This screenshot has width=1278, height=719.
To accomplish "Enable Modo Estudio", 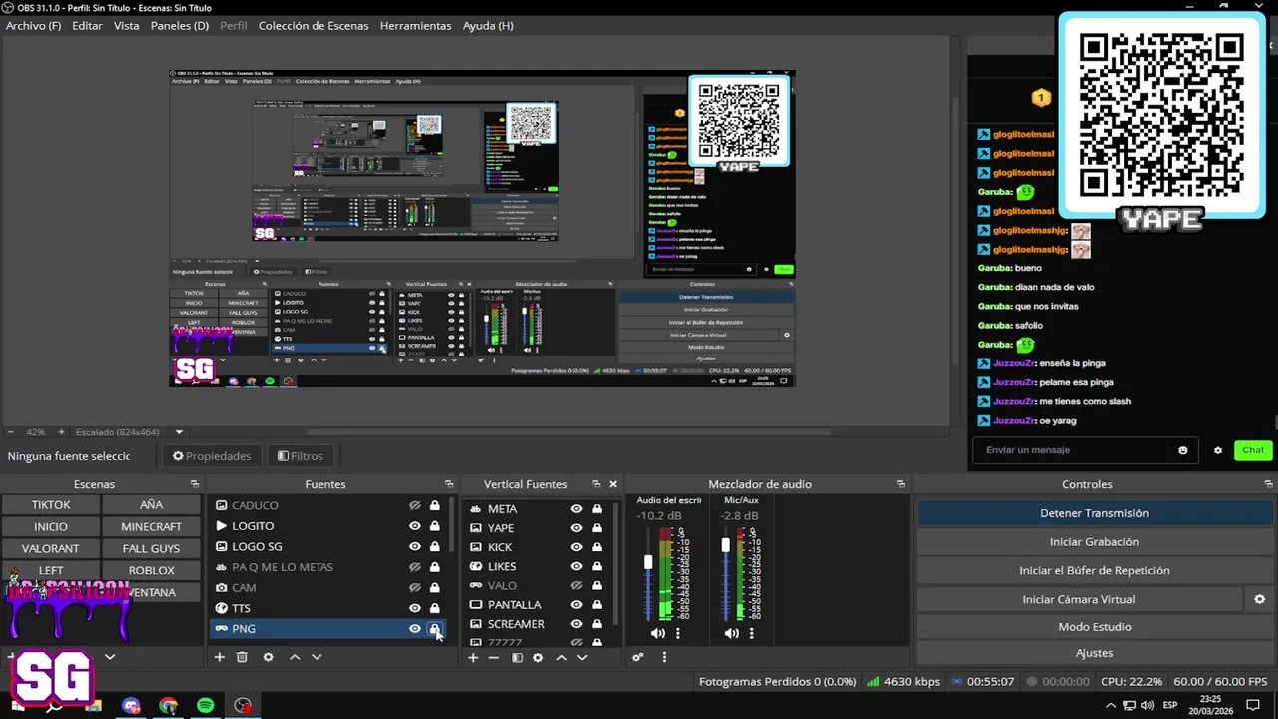I will click(x=1094, y=627).
